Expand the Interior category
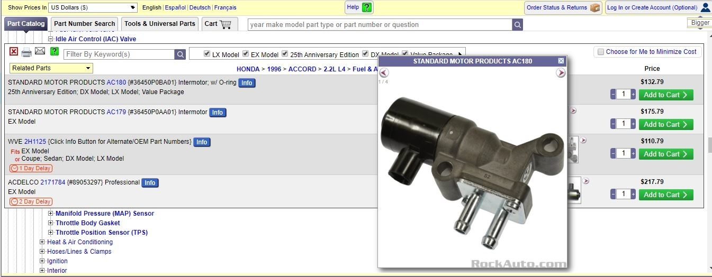Screen dimensions: 712x277 coord(42,271)
